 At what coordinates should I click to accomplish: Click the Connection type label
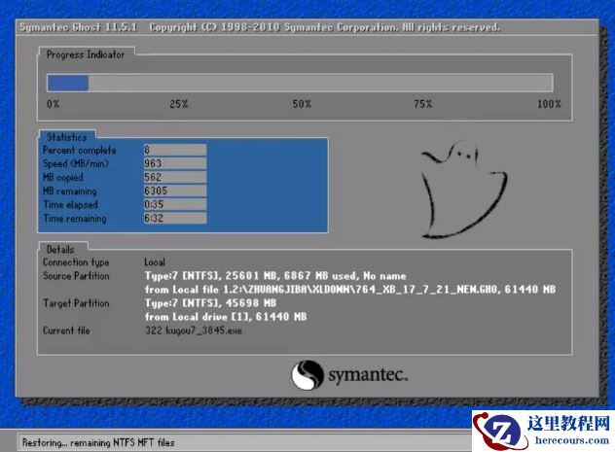click(x=76, y=262)
